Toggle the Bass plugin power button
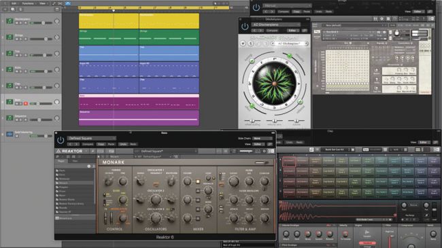 click(61, 140)
